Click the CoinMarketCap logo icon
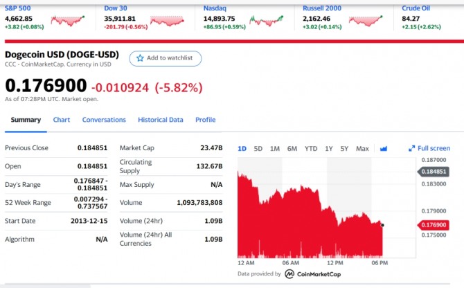 tap(289, 274)
